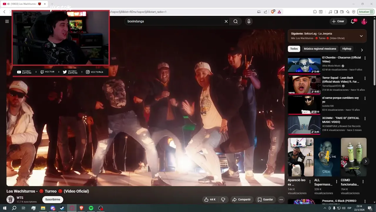Click the Brave Shields lion icon
Screen dimensions: 376x212
[273, 12]
